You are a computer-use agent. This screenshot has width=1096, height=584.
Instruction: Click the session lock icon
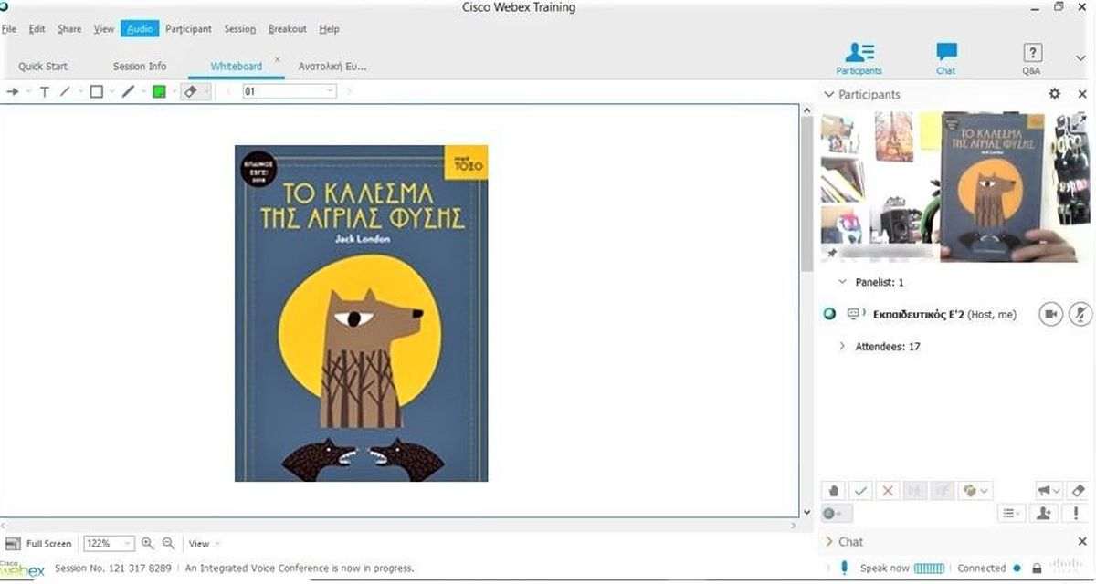[1037, 568]
